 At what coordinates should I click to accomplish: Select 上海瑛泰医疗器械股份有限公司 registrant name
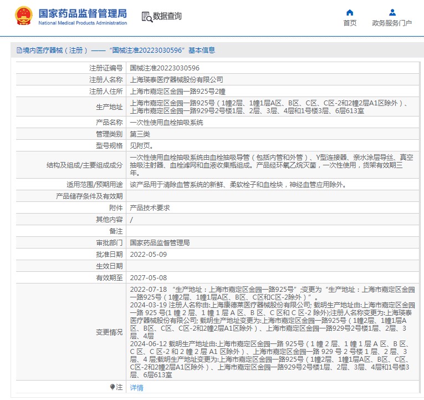tap(176, 79)
